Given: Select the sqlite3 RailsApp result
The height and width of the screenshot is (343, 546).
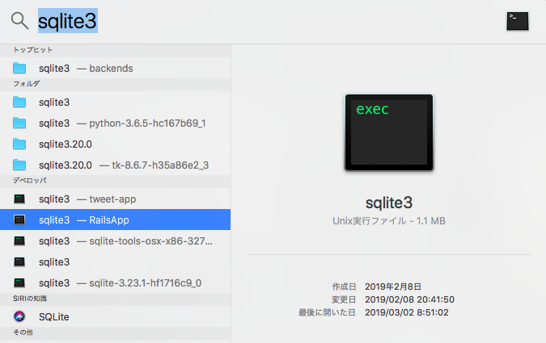Looking at the screenshot, I should 115,220.
